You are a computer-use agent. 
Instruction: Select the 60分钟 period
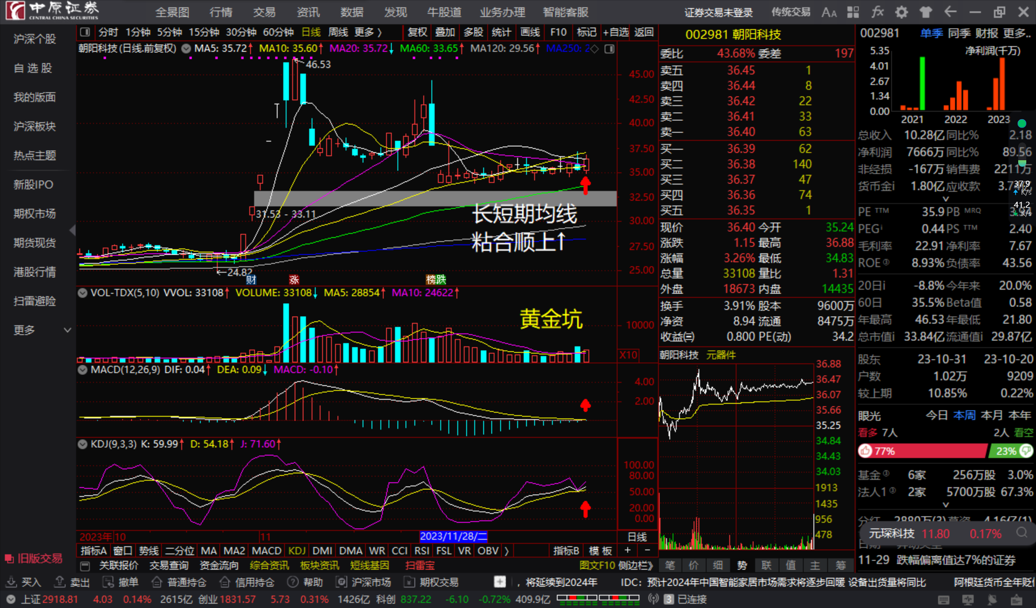tap(278, 32)
